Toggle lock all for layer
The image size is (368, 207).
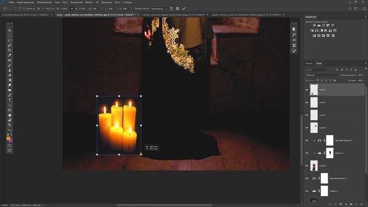coord(335,80)
